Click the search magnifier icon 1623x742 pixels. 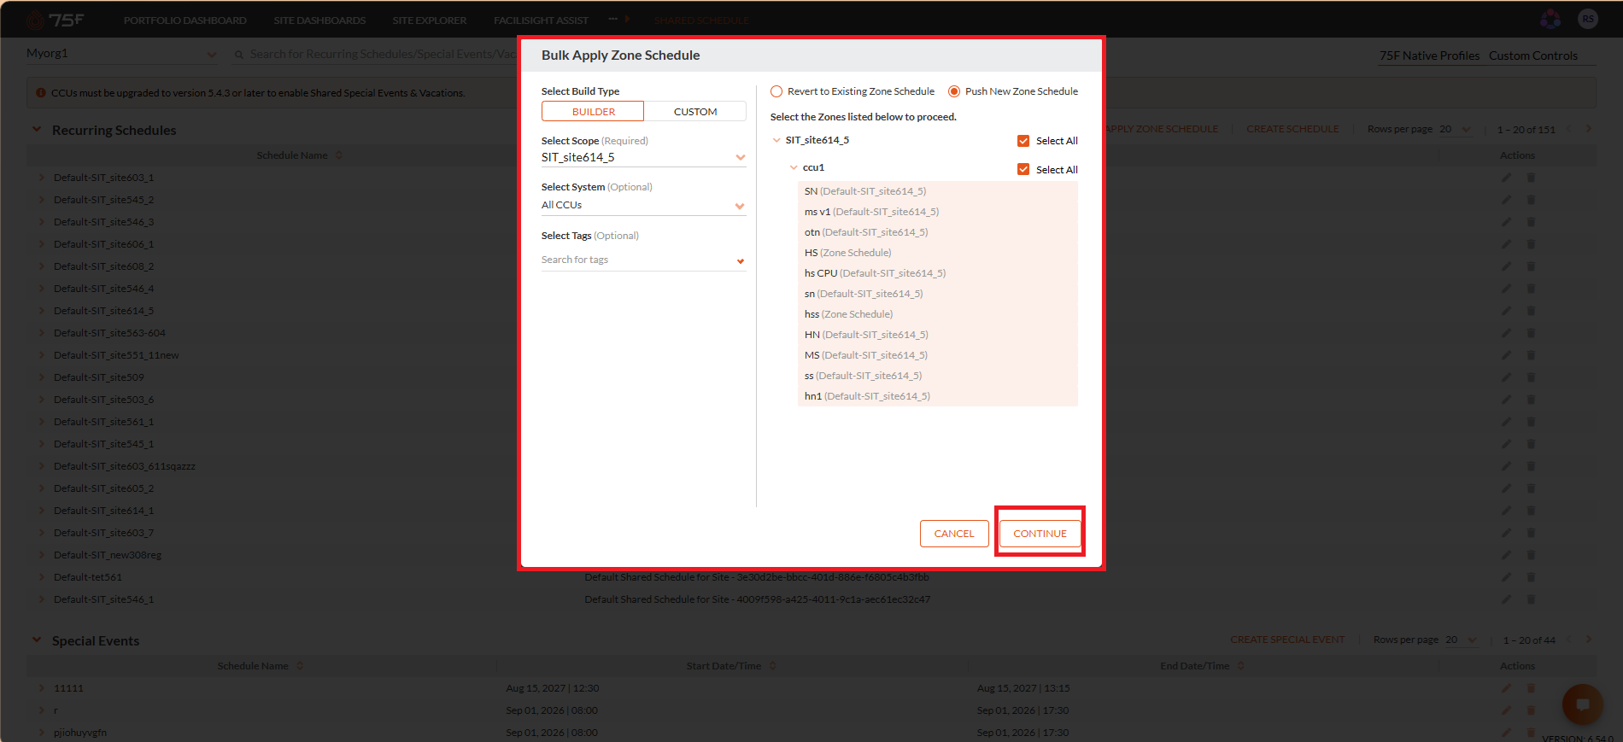[239, 55]
